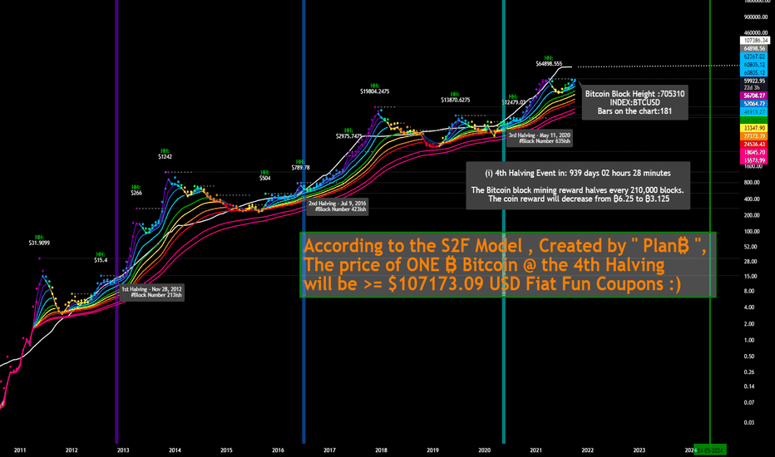
Task: Click the 2014 year on time axis
Action: click(175, 450)
